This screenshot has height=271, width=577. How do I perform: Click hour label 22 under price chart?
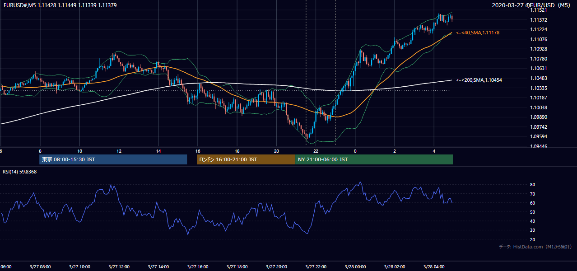pos(316,151)
